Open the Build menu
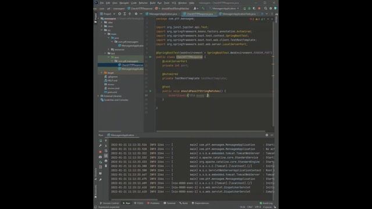This screenshot has height=209, width=372. point(152,3)
